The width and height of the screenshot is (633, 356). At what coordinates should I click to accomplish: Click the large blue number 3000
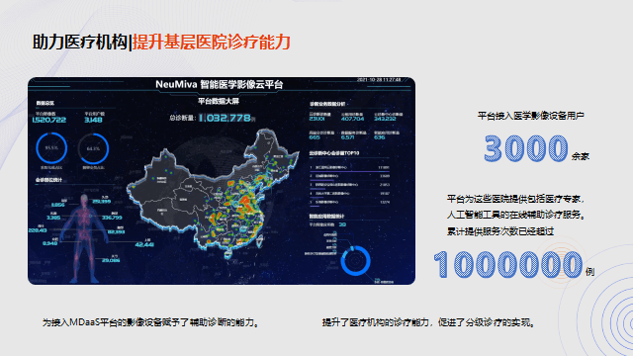[x=526, y=148]
